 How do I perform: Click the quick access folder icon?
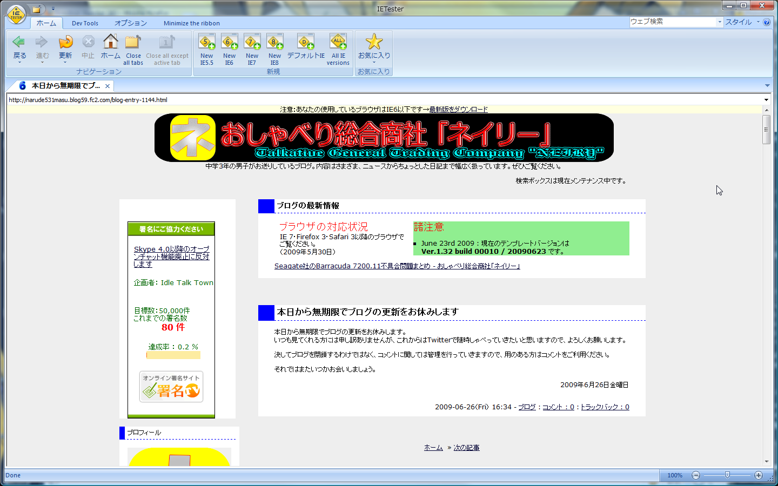pos(36,9)
